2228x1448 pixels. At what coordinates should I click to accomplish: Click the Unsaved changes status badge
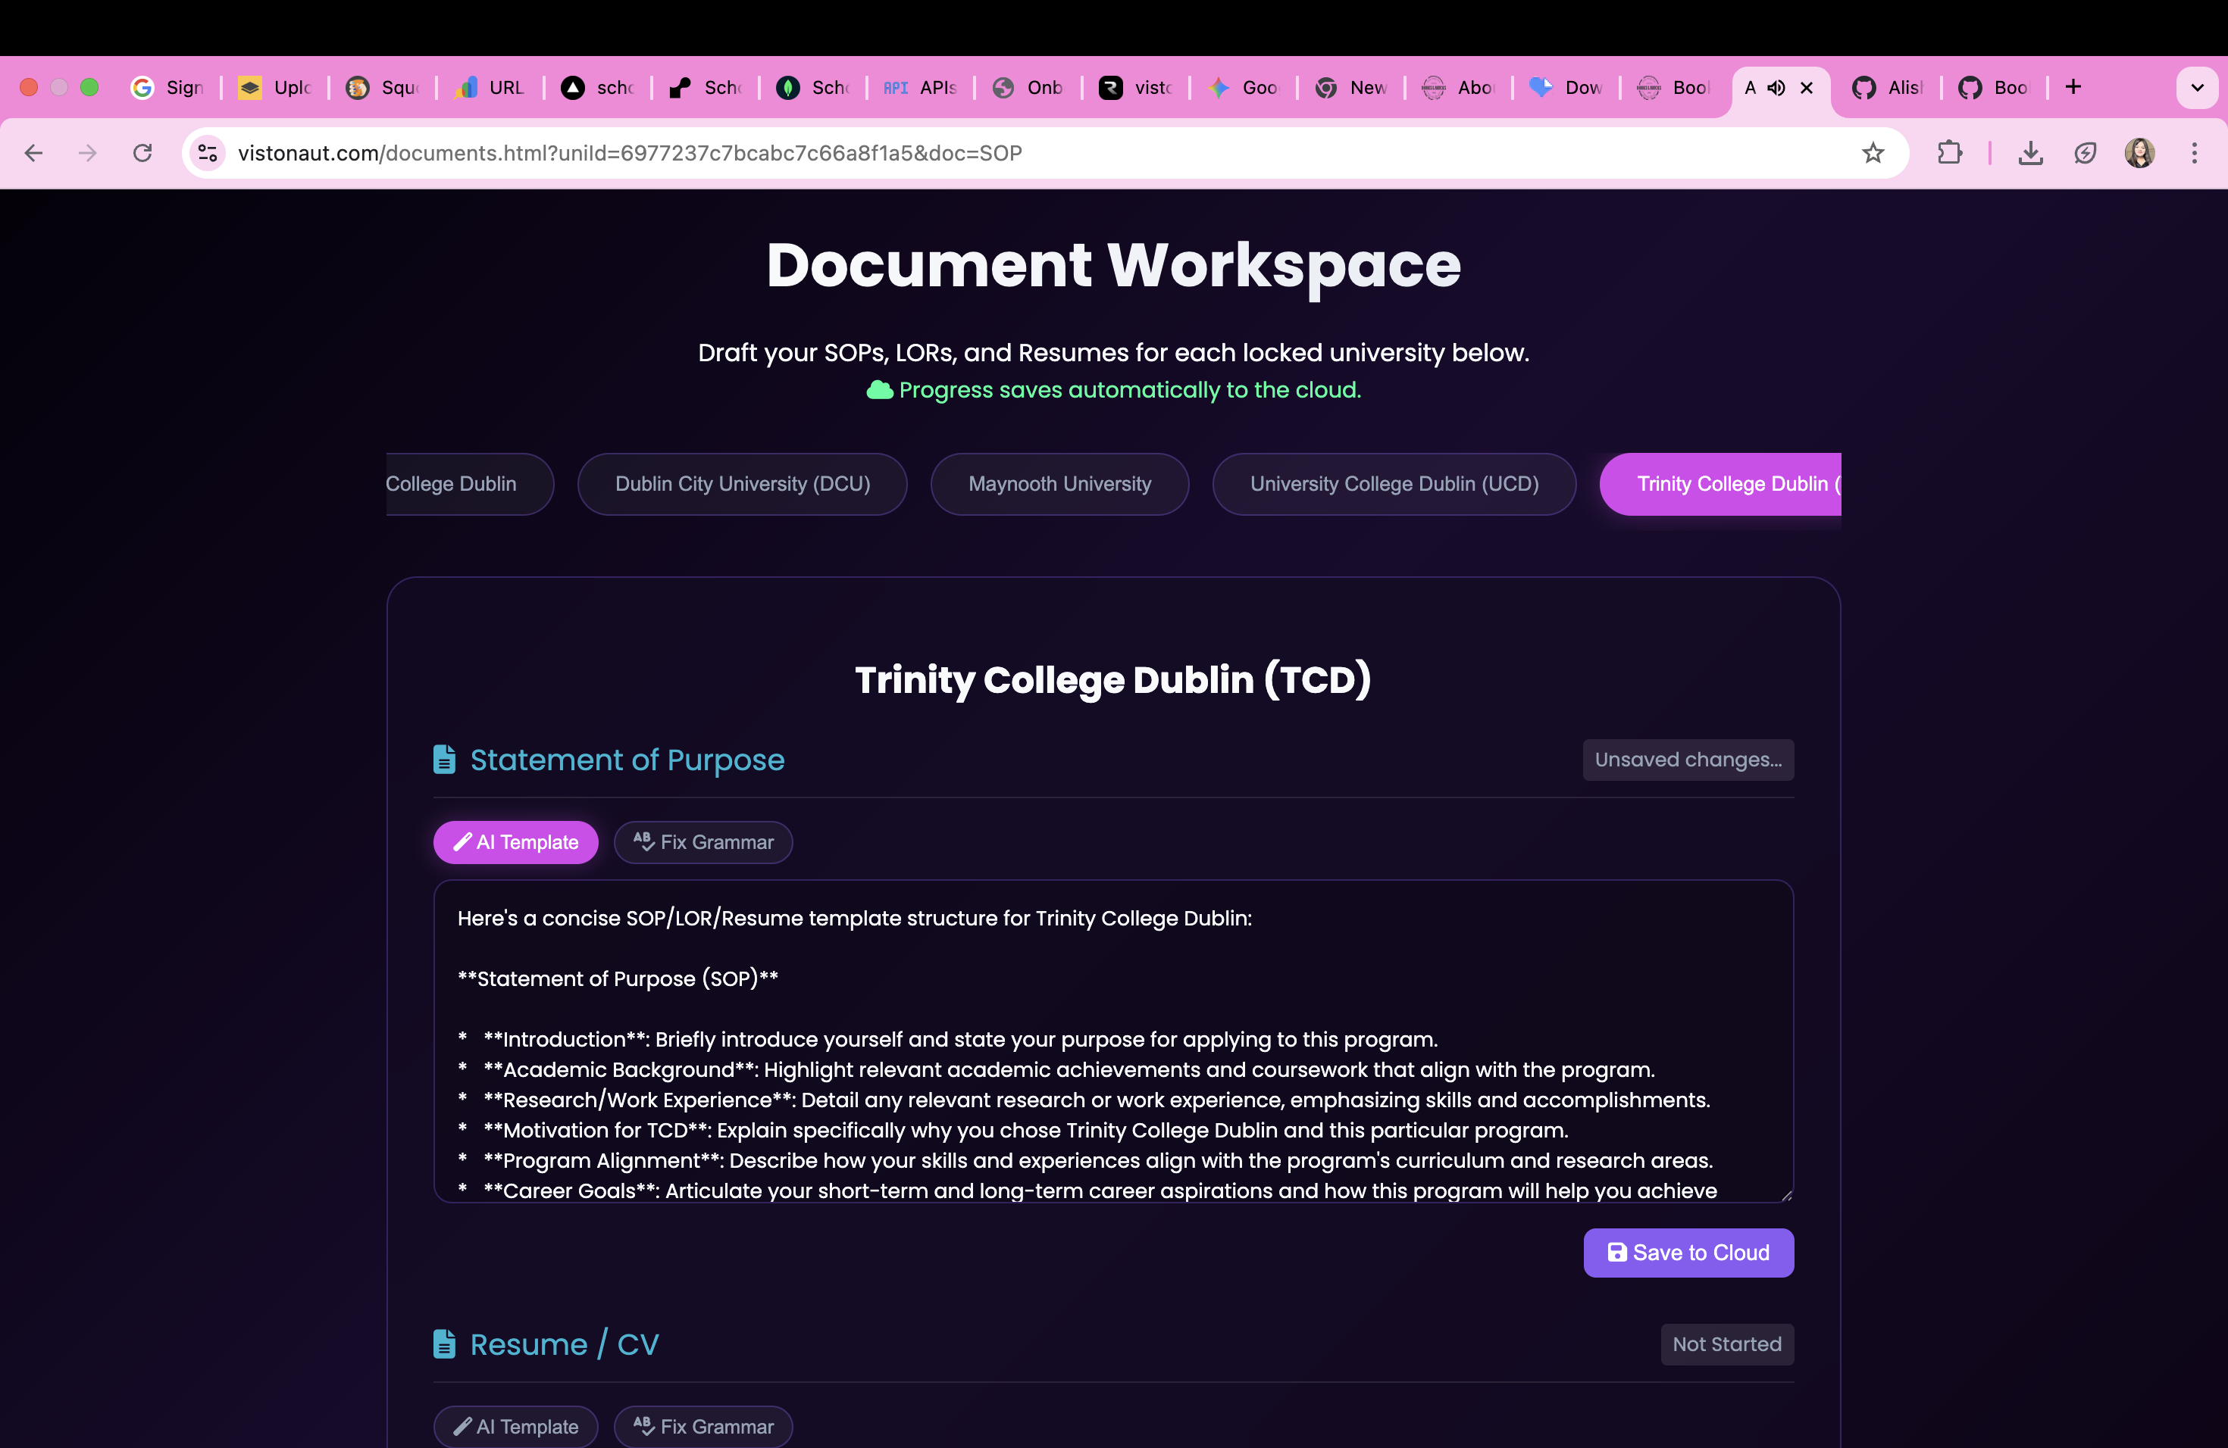(x=1688, y=760)
